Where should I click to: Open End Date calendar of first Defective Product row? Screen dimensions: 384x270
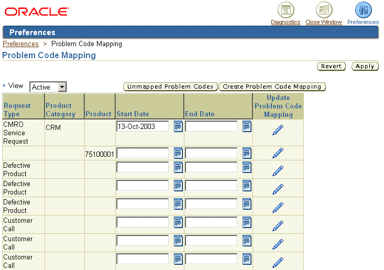point(247,167)
